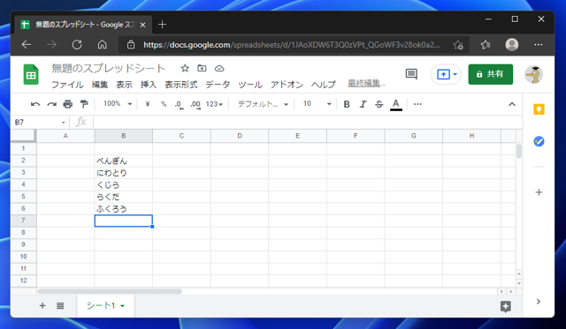
Task: Open the 編集 menu
Action: click(x=100, y=85)
